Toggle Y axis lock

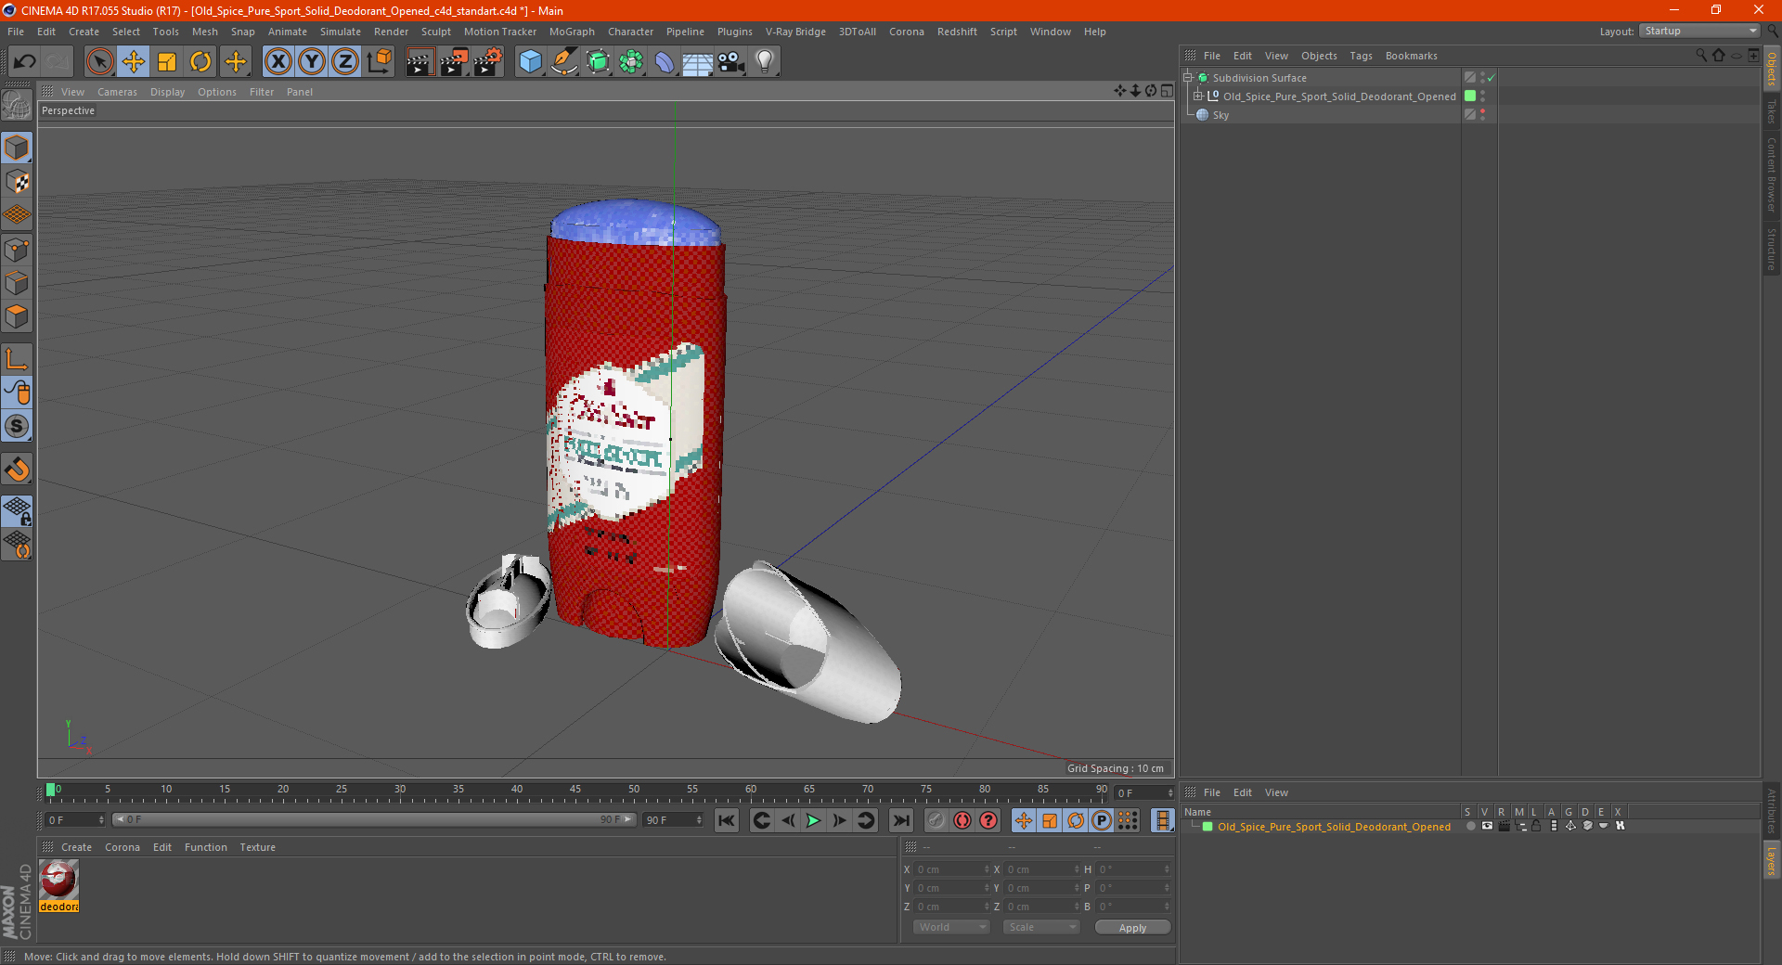312,62
